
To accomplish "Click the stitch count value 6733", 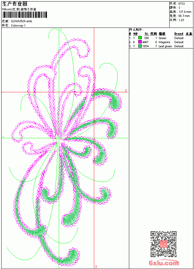I will [181, 4].
